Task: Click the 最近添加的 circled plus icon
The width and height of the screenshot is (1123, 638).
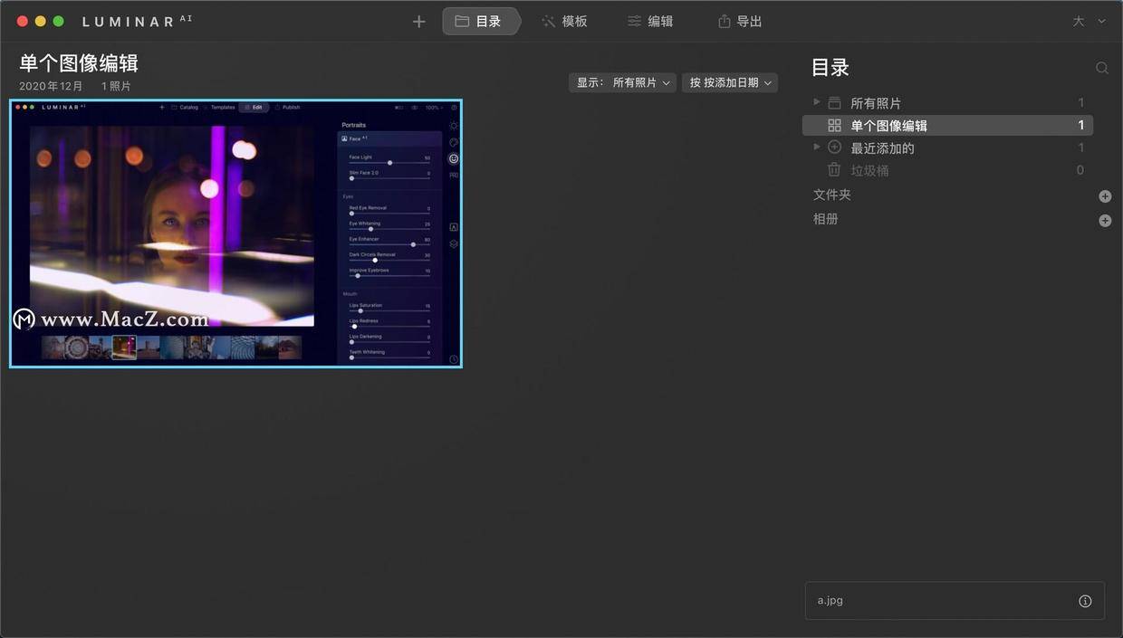Action: 834,148
